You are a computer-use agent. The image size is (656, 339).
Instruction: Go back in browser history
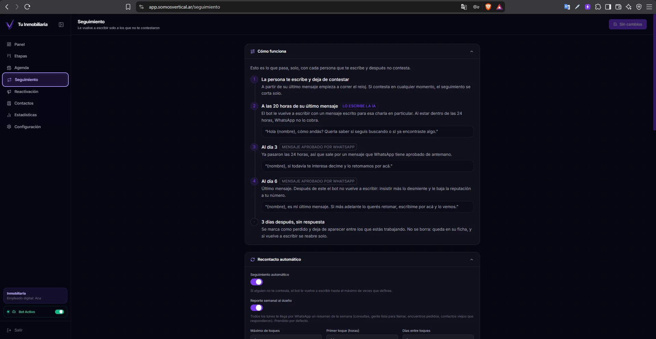click(7, 7)
